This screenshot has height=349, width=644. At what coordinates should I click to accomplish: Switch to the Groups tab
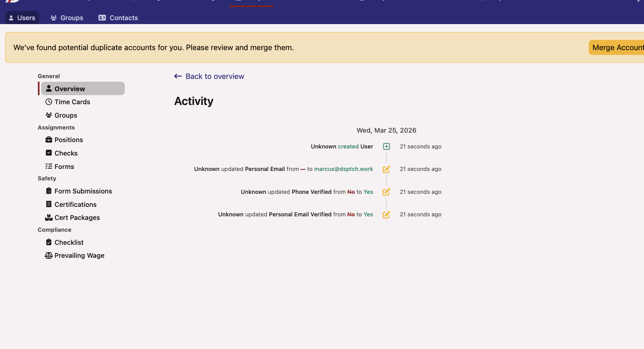[67, 18]
